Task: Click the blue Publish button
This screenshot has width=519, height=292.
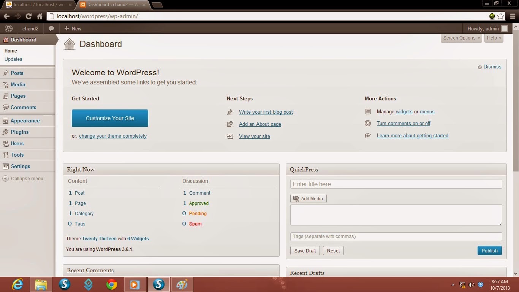Action: [x=489, y=251]
